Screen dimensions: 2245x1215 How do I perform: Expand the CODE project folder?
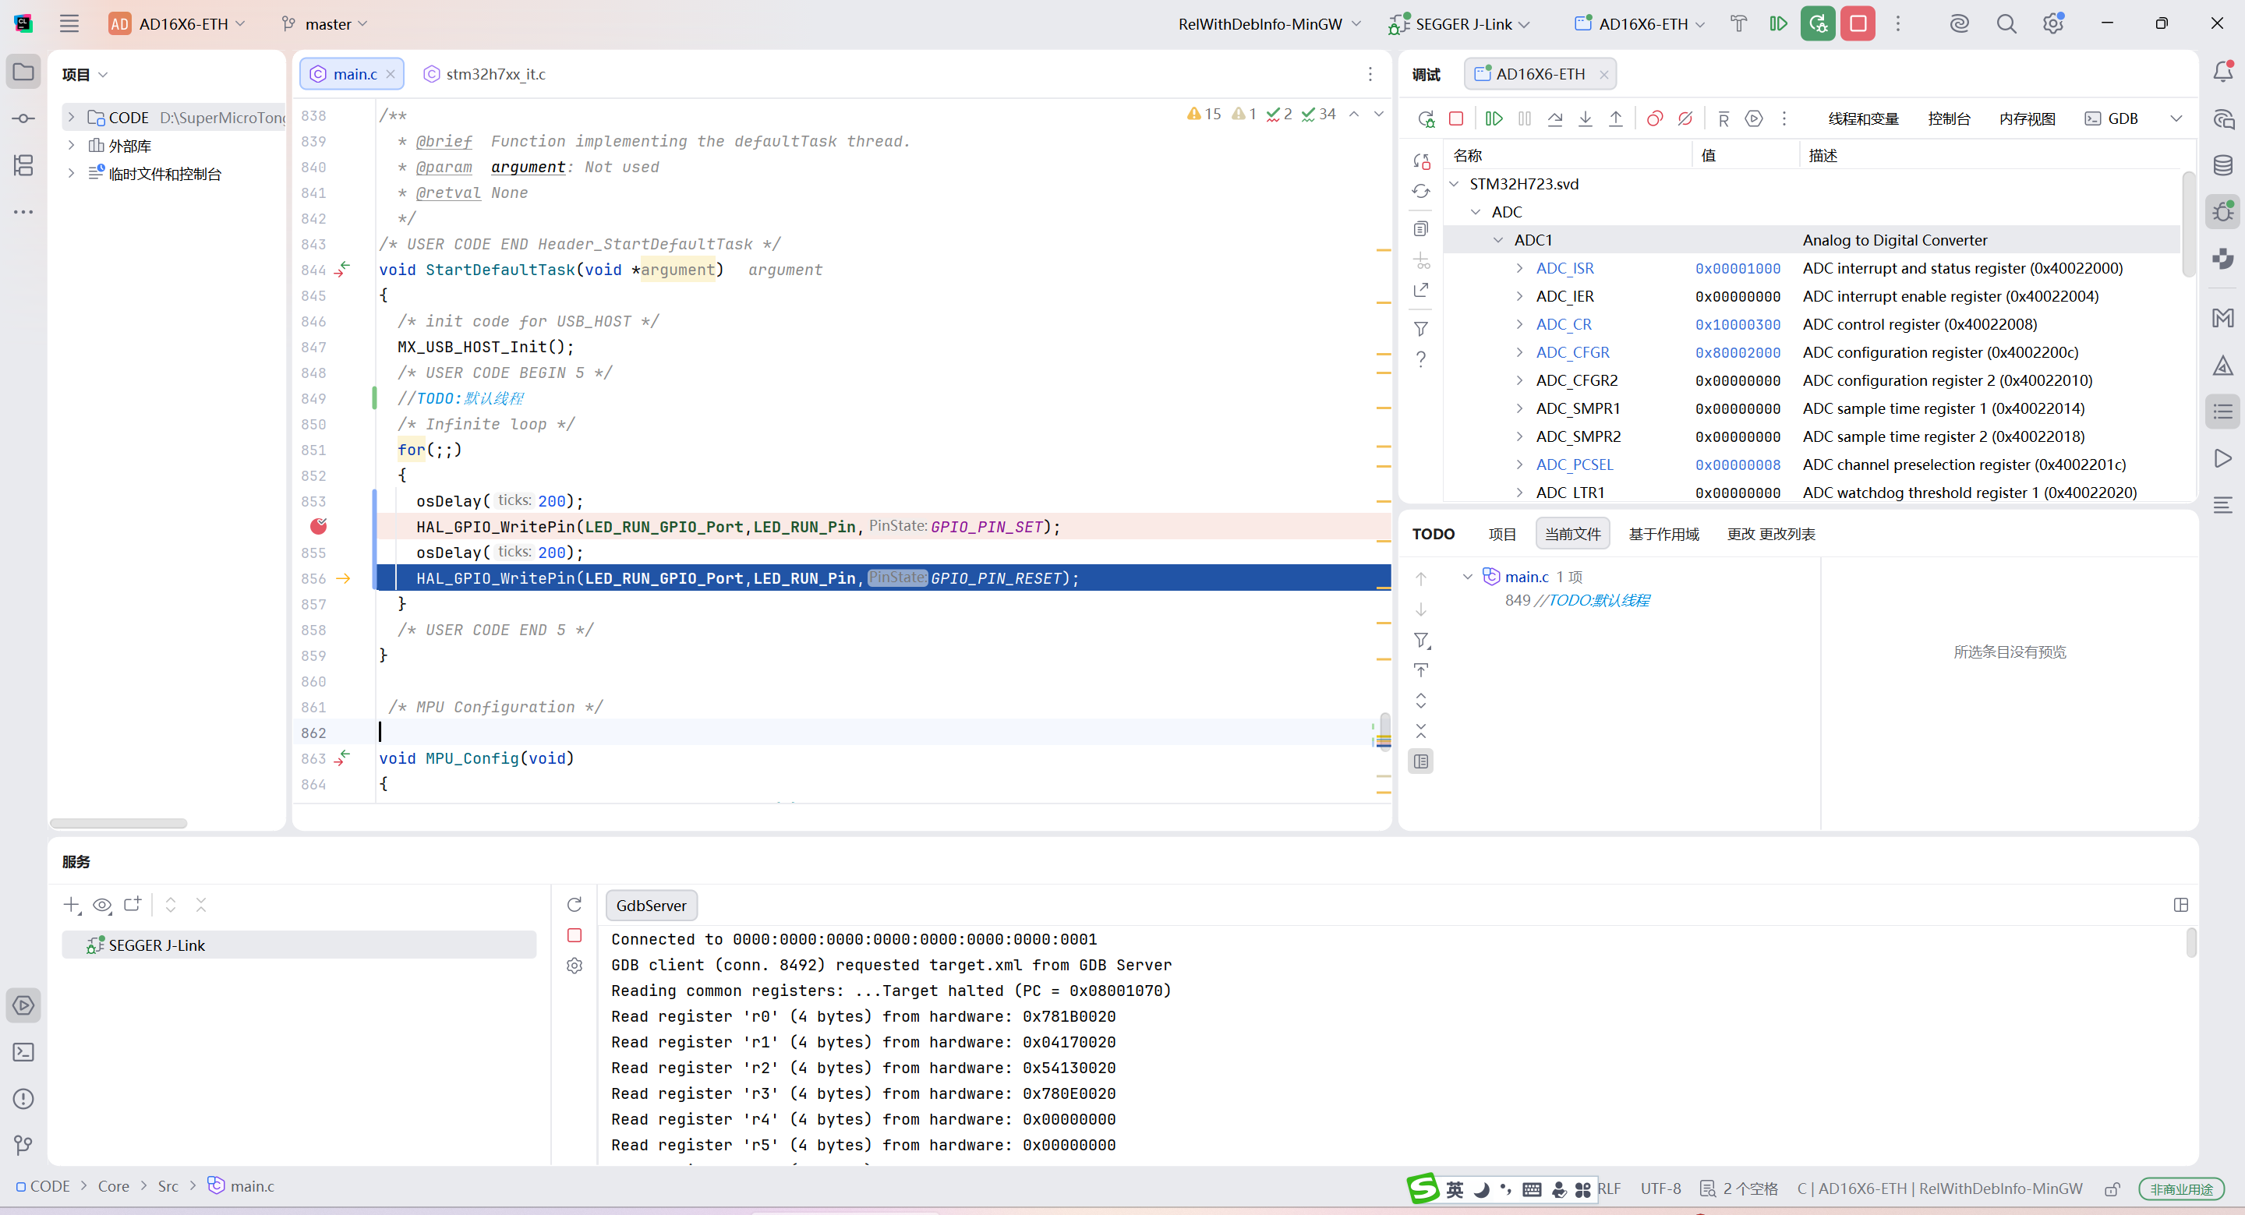72,118
